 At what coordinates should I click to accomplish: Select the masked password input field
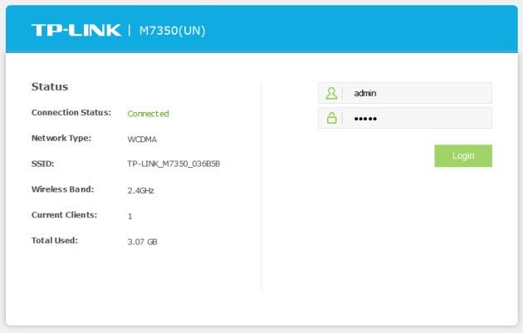click(x=404, y=118)
